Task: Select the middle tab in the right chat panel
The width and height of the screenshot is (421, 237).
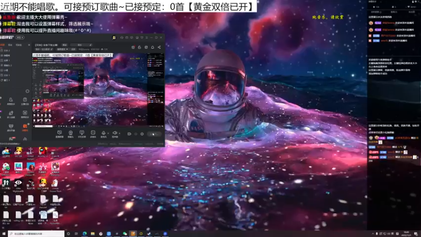Action: (x=394, y=12)
